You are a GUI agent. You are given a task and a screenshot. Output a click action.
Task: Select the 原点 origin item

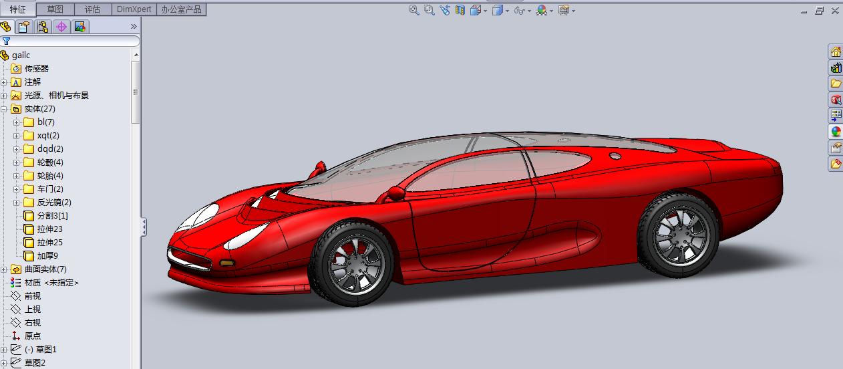pyautogui.click(x=32, y=336)
